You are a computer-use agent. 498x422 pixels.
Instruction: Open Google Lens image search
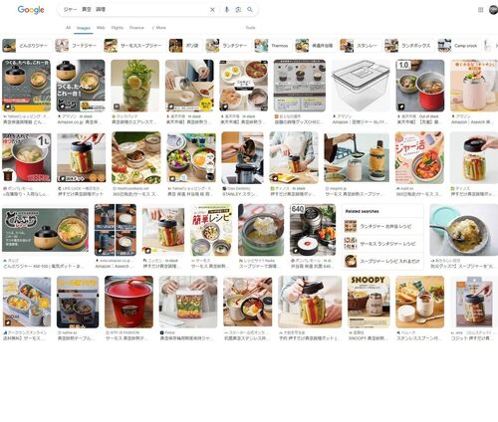(x=238, y=10)
